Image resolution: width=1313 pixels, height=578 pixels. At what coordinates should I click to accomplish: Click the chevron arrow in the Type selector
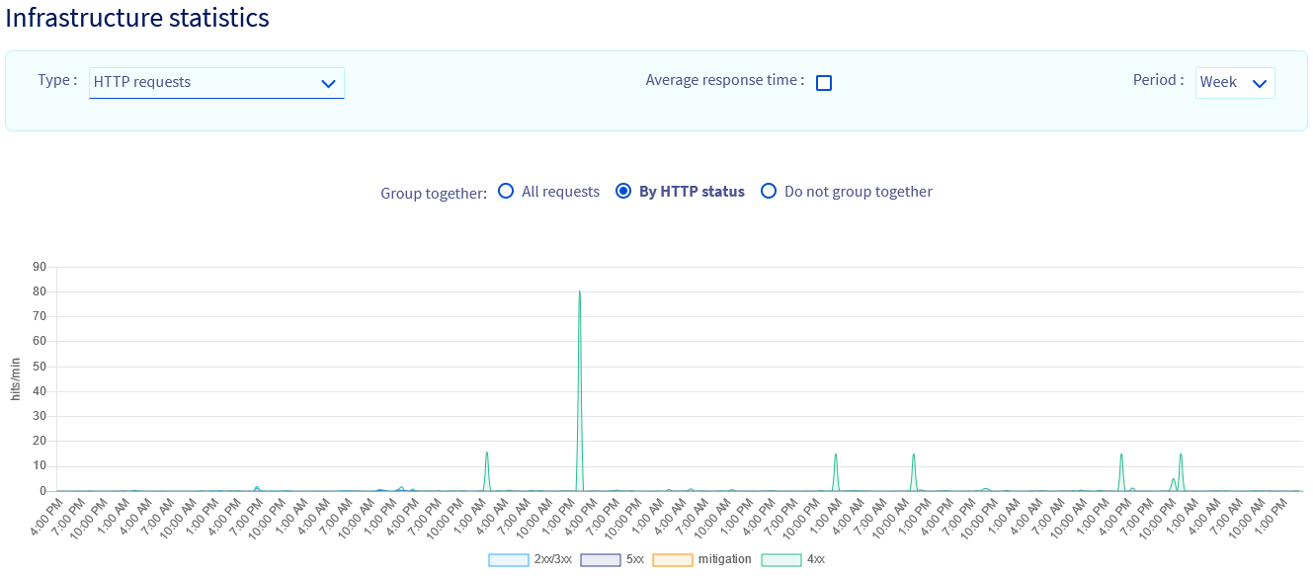(x=329, y=84)
